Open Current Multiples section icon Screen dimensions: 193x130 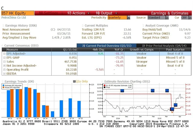coord(83,26)
